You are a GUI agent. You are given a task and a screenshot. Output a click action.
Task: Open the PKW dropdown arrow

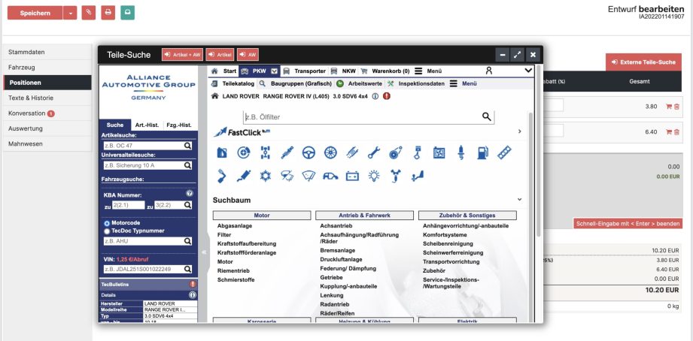(x=274, y=71)
